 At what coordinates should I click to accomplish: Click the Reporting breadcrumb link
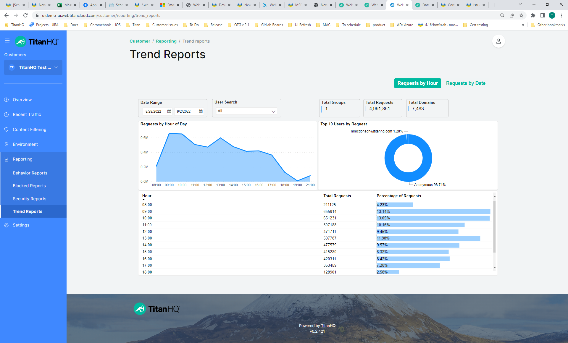point(166,41)
